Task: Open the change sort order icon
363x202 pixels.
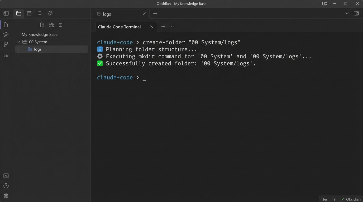Action: point(60,25)
